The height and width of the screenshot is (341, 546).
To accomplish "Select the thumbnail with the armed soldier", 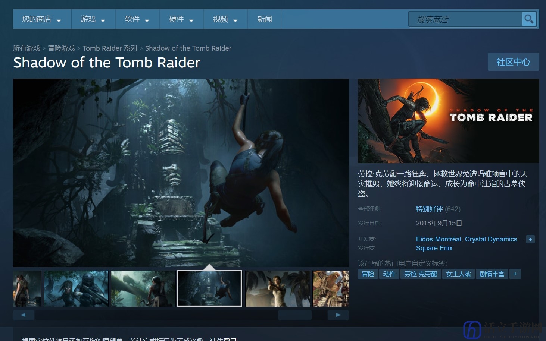I will 76,289.
